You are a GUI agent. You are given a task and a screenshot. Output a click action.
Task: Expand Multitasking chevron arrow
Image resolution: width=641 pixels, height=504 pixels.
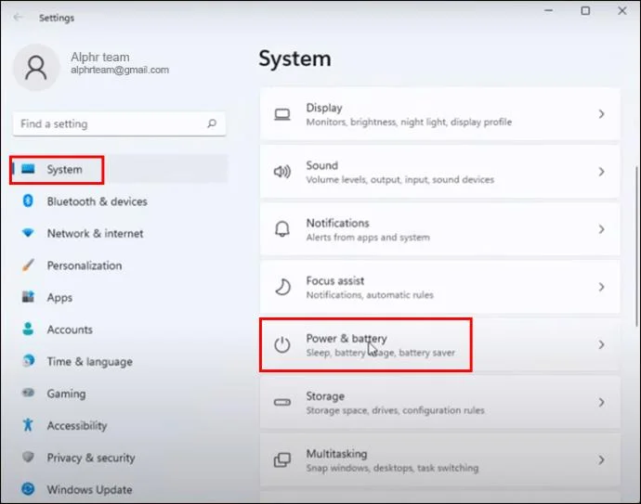[601, 459]
